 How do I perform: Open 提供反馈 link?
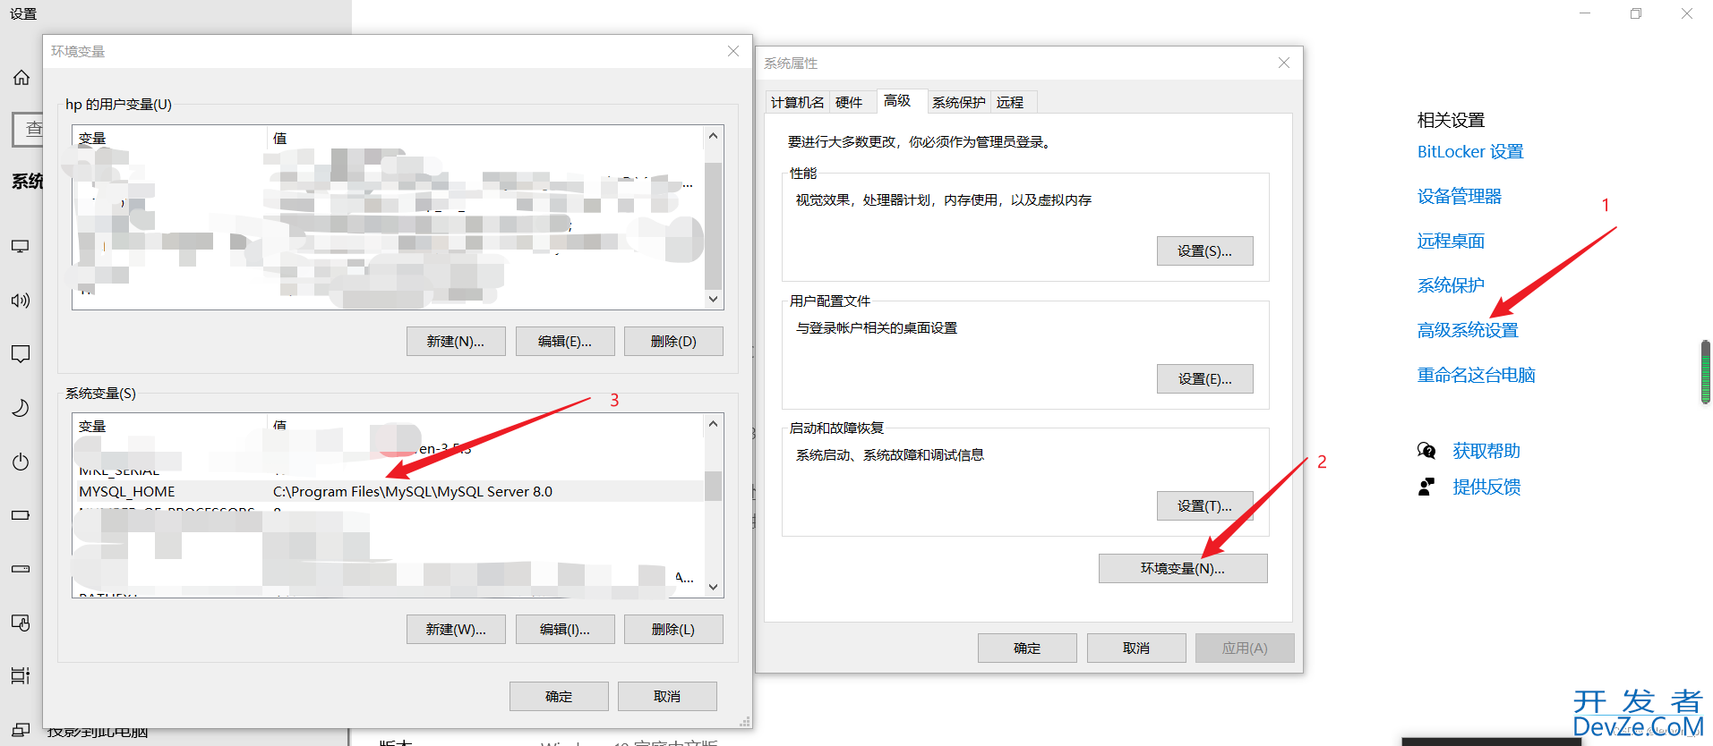click(1486, 487)
